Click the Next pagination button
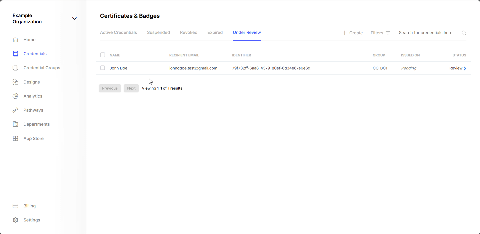Screen dimensions: 480x234 [x=131, y=88]
